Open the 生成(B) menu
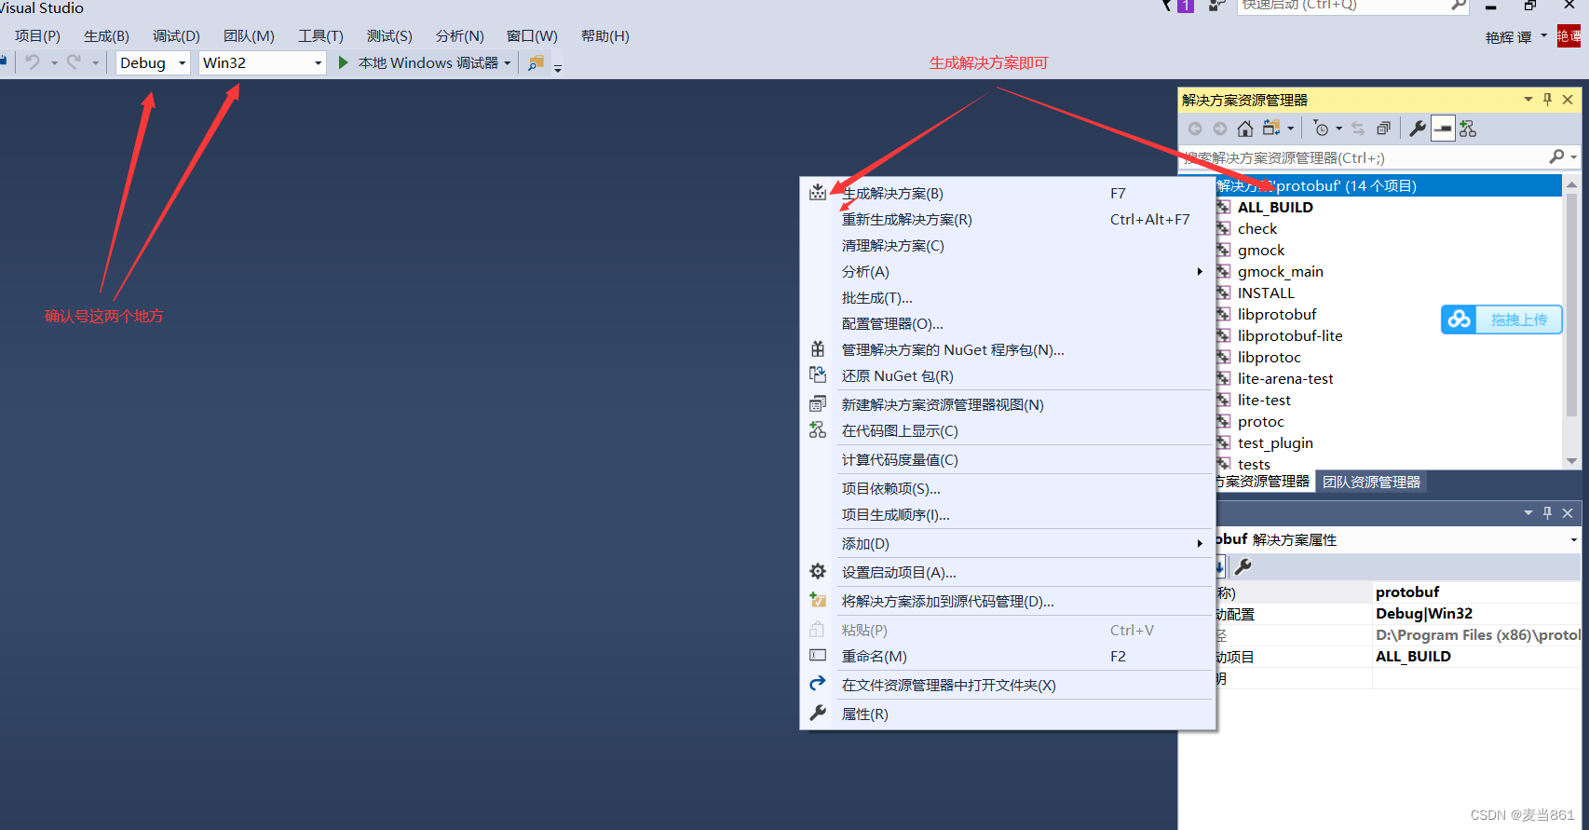Screen dimensions: 1589x830 click(x=106, y=36)
